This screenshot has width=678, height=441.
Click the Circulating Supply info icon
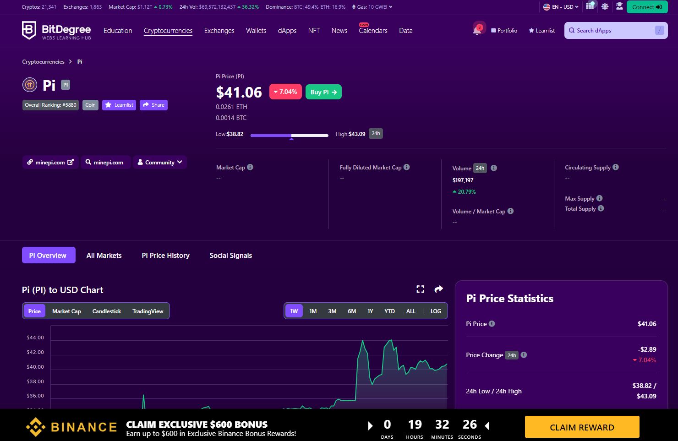point(616,167)
